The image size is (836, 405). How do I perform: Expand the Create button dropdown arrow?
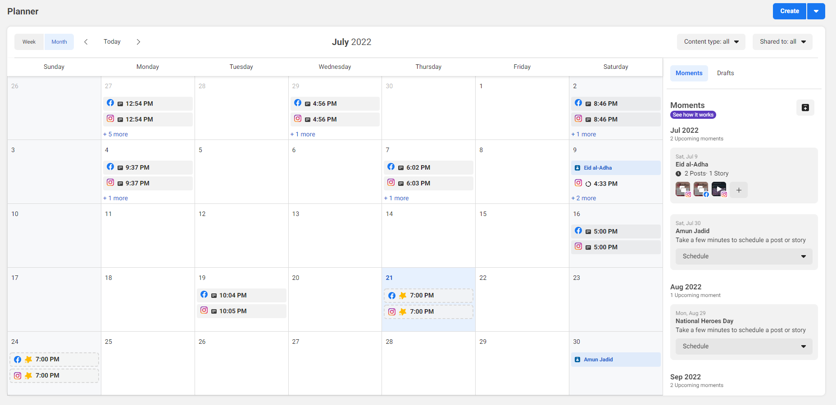coord(816,11)
